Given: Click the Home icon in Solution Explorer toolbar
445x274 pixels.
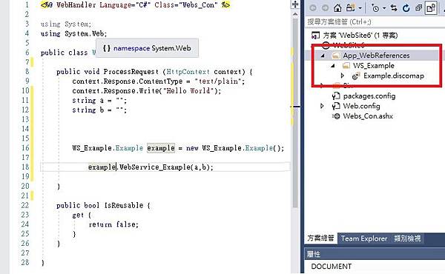Looking at the screenshot, I should tap(337, 8).
